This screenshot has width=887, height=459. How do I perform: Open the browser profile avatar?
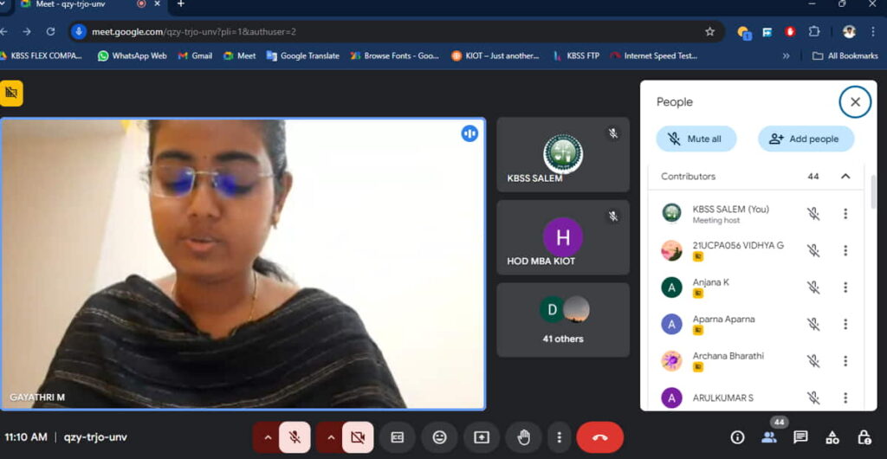849,32
